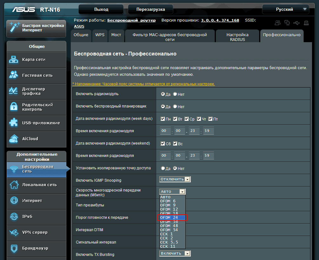319x260 pixels.
Task: Click weekend start minute field
Action: (180, 155)
